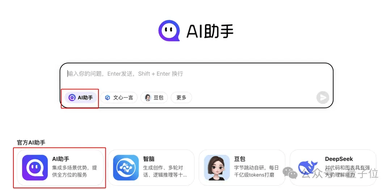Click the small AI助手 icon in chip
Viewport: 391px width, 189px height.
coord(72,98)
